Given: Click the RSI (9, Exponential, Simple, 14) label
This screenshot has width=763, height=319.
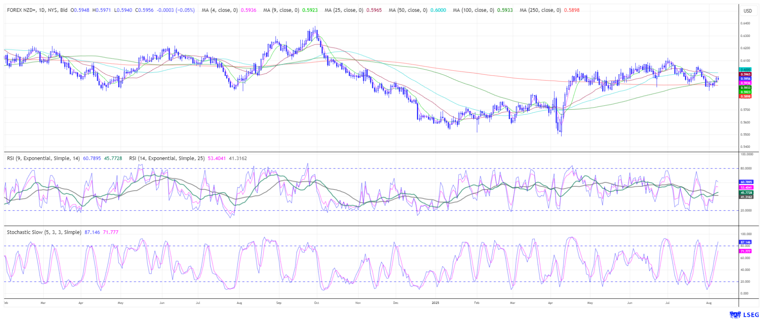Looking at the screenshot, I should [x=43, y=158].
